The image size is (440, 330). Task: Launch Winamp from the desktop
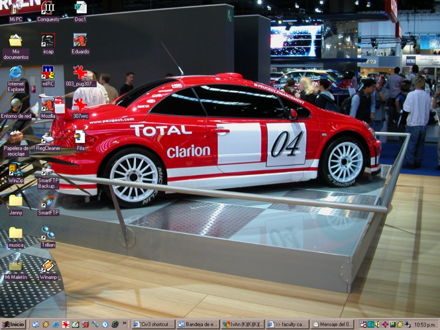48,266
